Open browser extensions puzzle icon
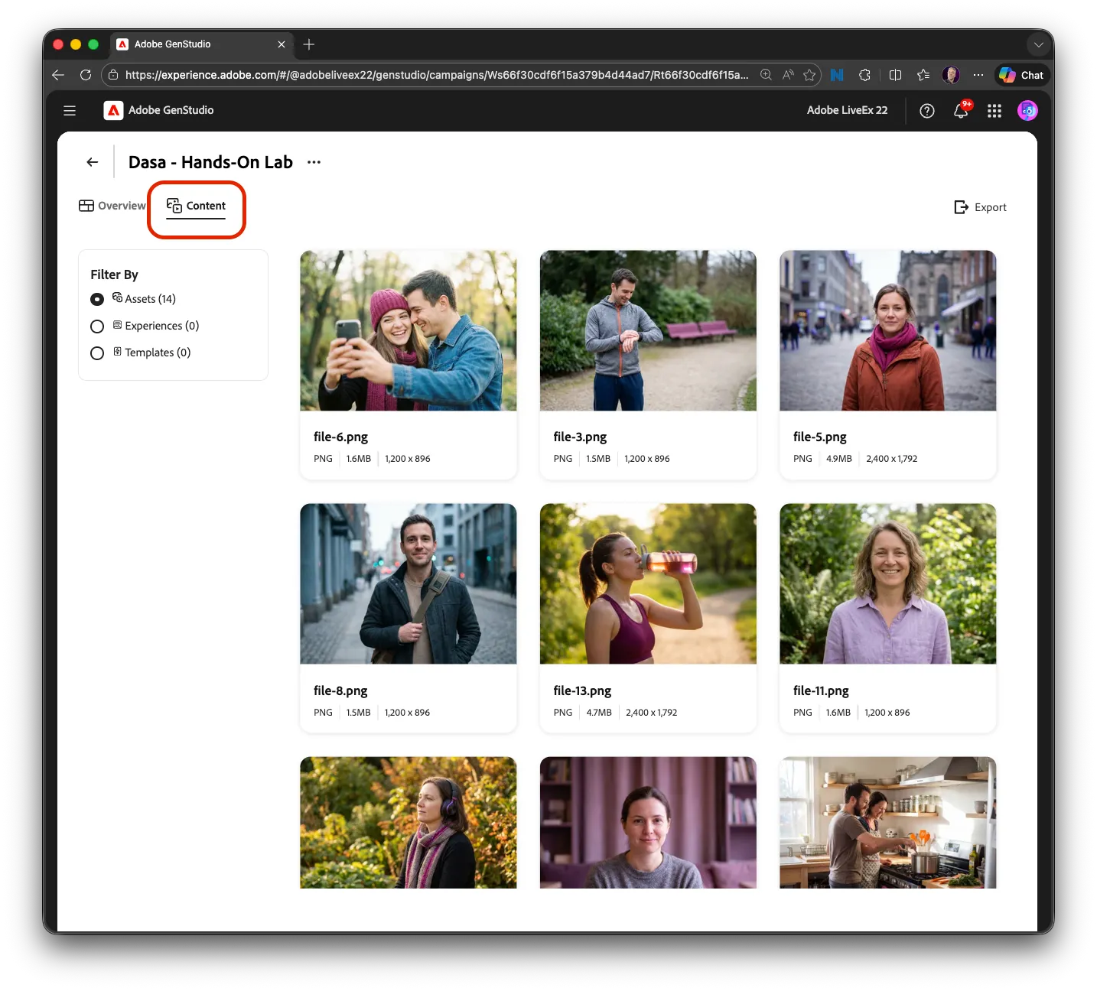This screenshot has height=991, width=1097. click(x=864, y=75)
